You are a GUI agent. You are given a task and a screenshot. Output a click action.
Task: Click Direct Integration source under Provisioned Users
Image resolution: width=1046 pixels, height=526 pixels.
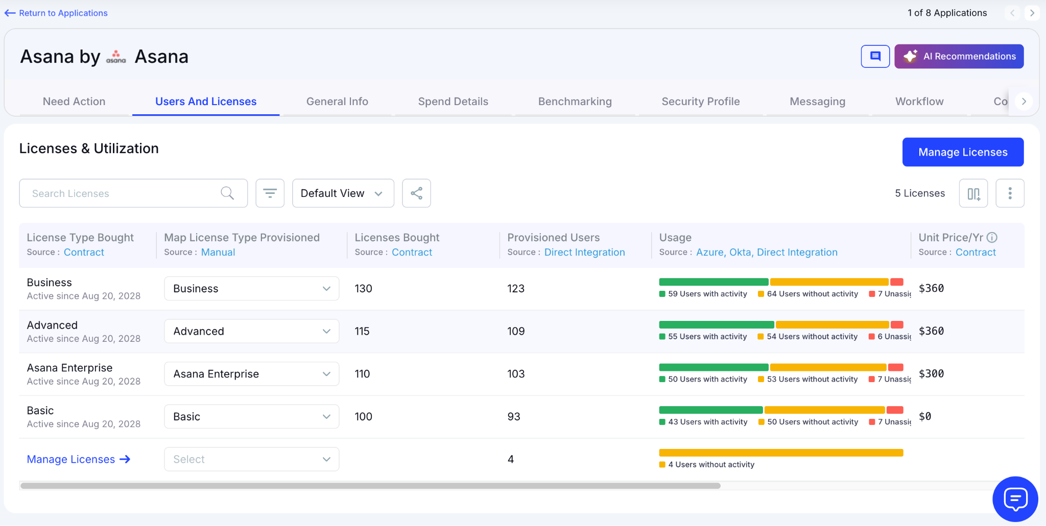click(584, 252)
